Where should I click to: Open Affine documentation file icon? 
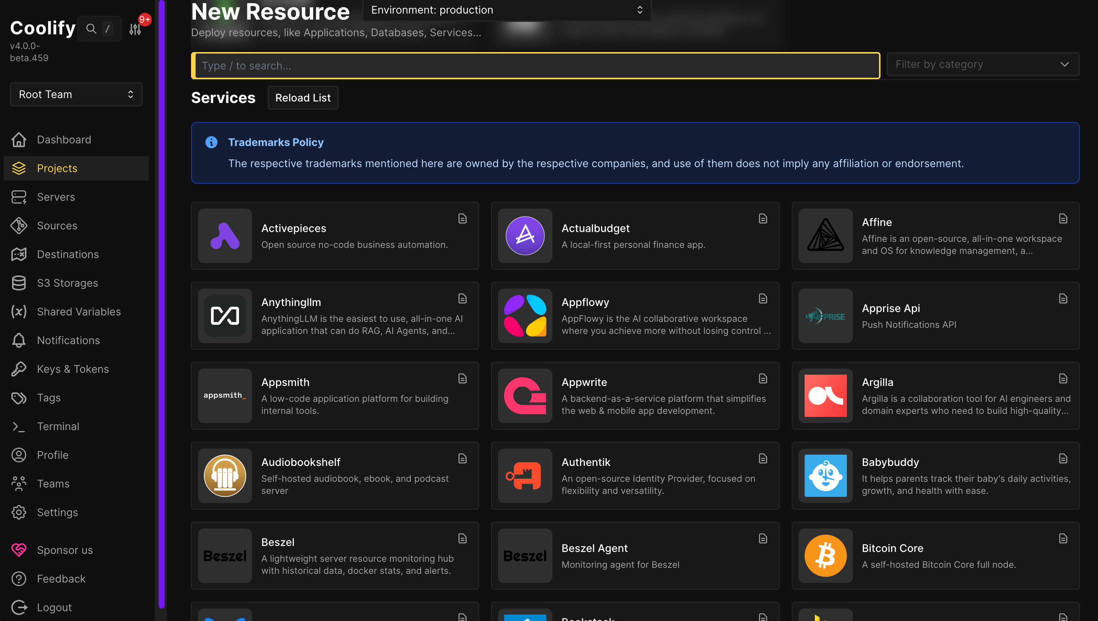click(x=1063, y=219)
